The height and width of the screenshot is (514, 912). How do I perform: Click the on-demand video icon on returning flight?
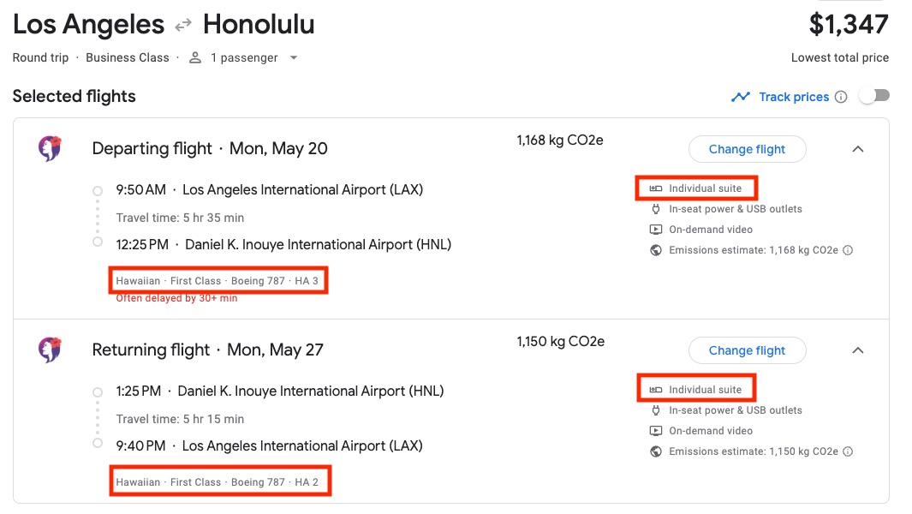click(x=654, y=430)
